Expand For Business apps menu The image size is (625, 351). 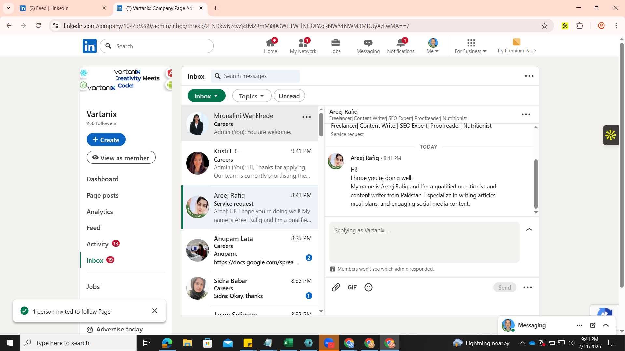471,46
